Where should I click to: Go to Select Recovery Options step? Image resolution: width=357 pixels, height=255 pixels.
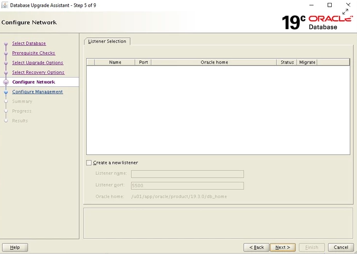38,72
